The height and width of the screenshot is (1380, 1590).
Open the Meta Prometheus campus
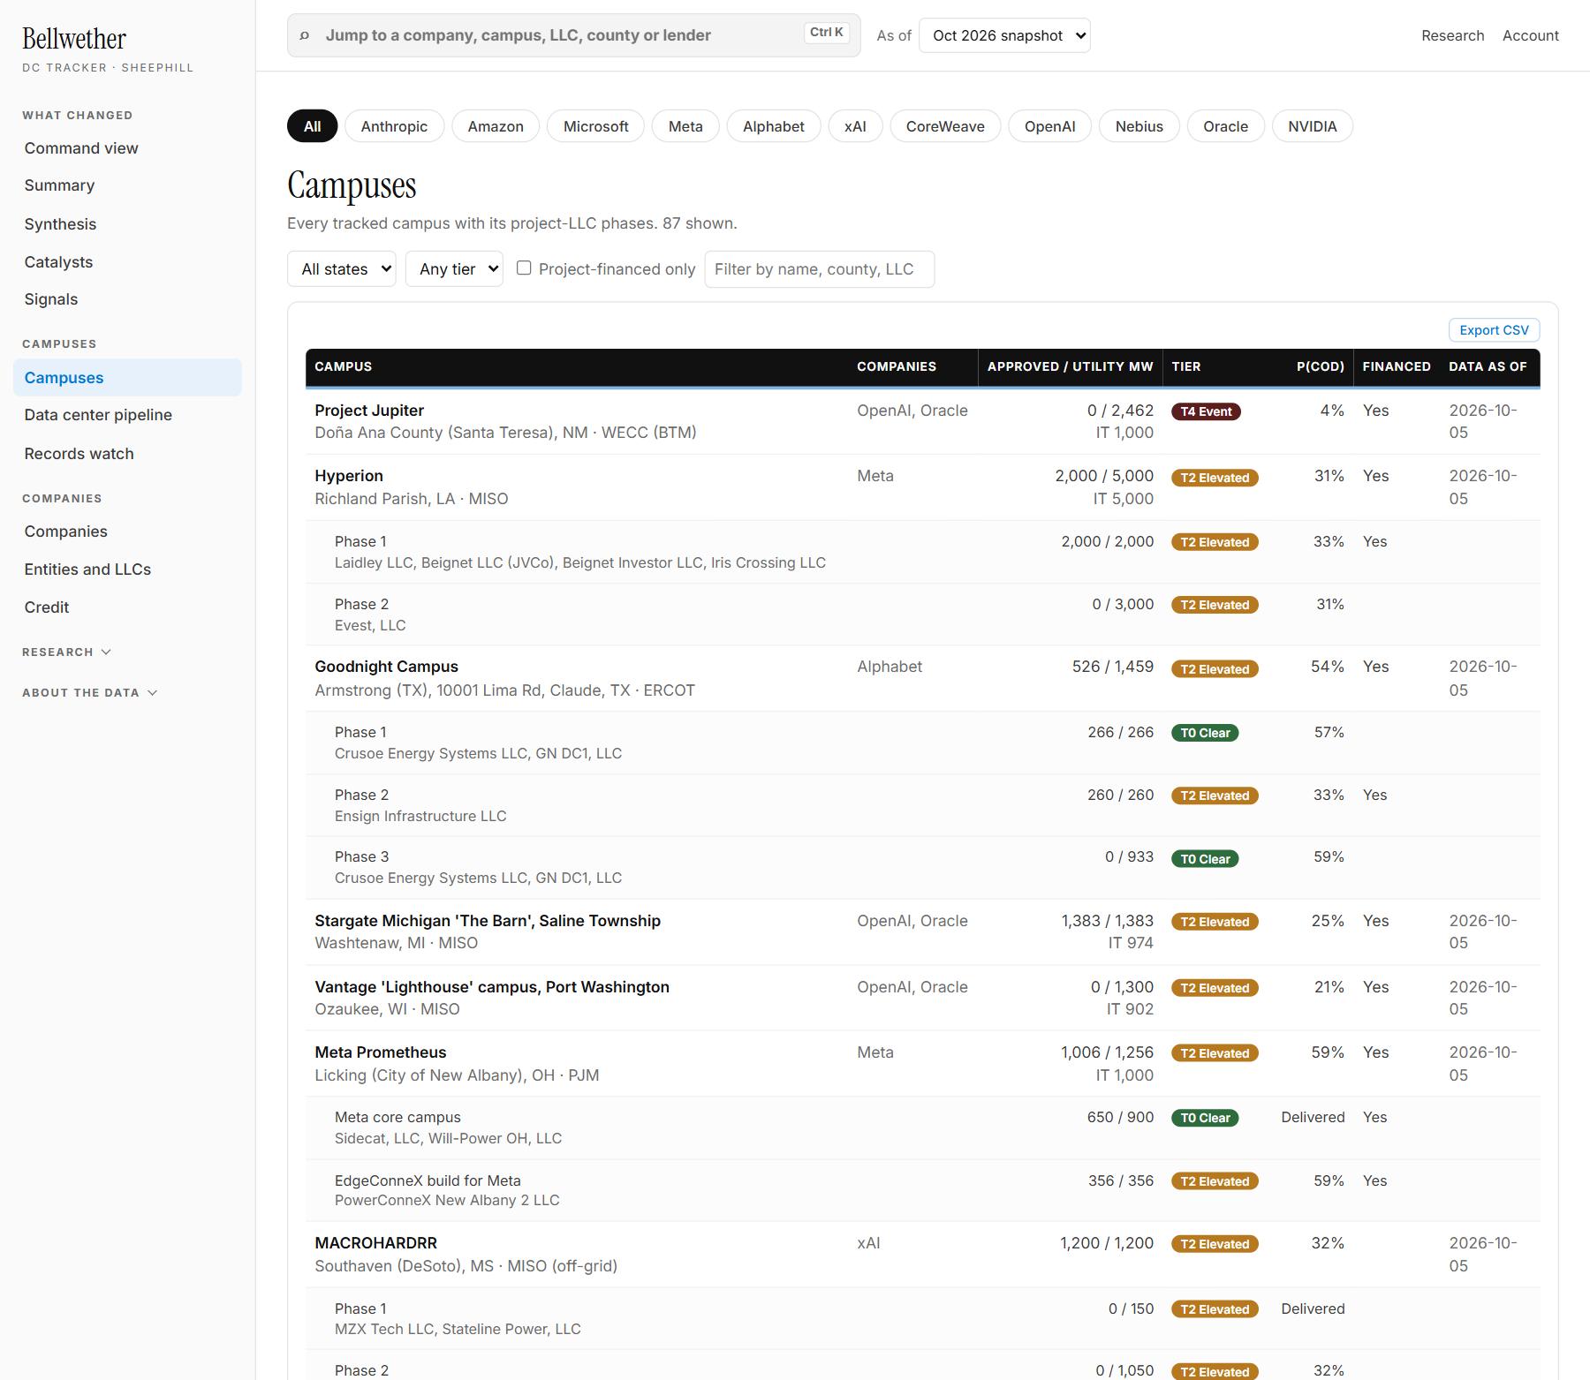[922, 1064]
